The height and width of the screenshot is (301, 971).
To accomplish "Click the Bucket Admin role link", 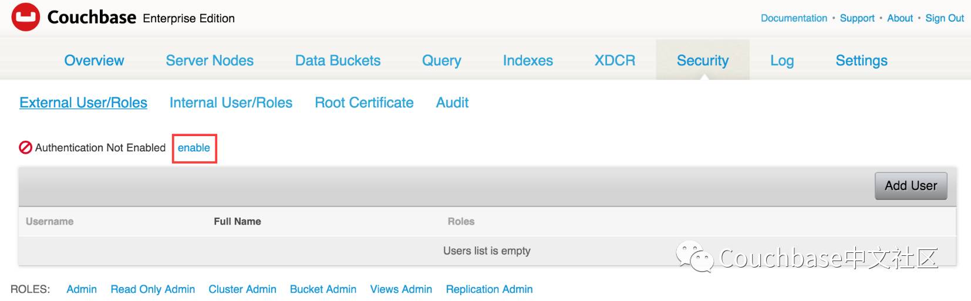I will [x=323, y=289].
